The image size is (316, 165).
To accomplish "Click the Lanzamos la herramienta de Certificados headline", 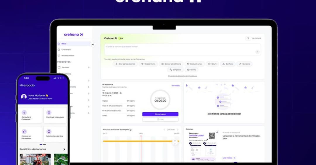I will click(x=241, y=137).
